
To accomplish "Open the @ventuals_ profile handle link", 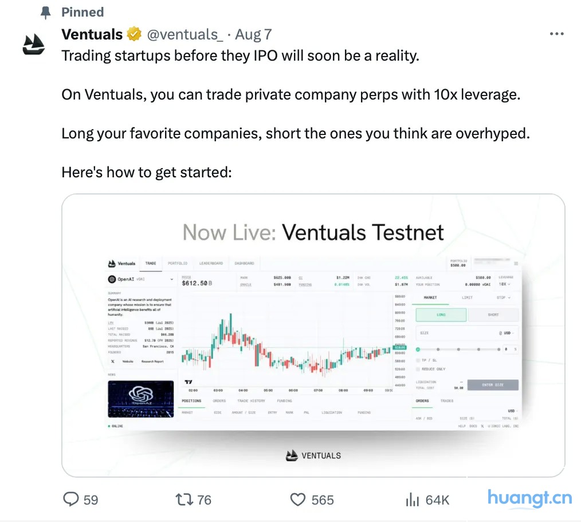I will (184, 34).
